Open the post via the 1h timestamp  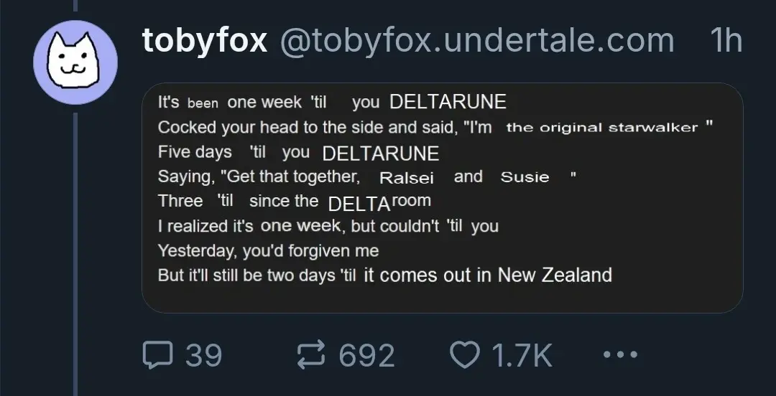(726, 40)
